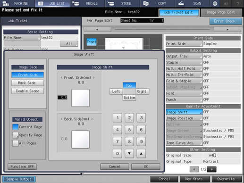The image size is (244, 183).
Task: Switch to the COPY tab
Action: (157, 3)
